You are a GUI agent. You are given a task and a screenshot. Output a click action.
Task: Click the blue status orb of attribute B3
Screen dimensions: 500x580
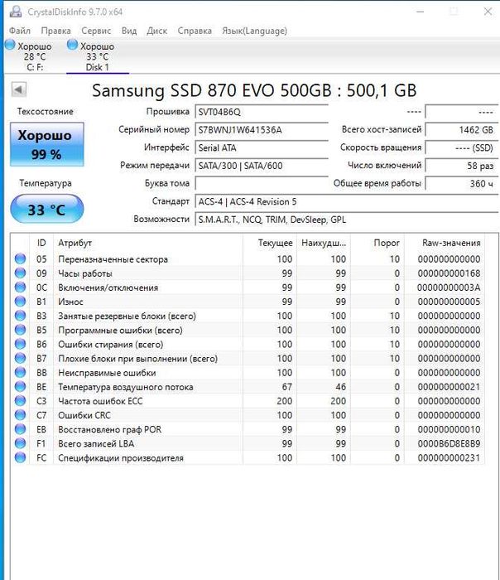pos(20,316)
